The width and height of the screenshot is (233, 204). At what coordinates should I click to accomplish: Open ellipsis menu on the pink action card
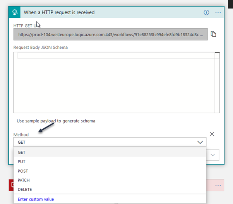218,186
